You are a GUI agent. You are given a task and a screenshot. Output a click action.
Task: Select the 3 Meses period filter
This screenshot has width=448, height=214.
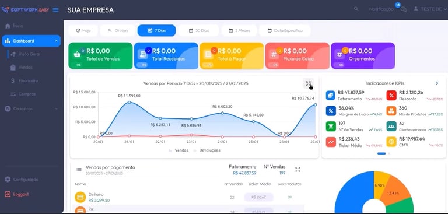tap(239, 30)
